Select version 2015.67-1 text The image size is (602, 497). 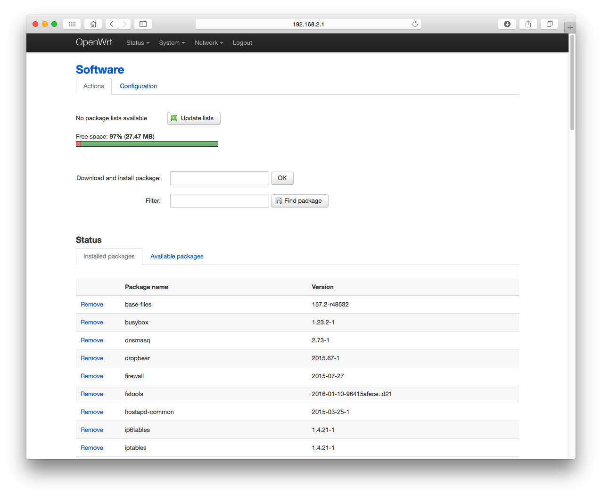[x=326, y=358]
